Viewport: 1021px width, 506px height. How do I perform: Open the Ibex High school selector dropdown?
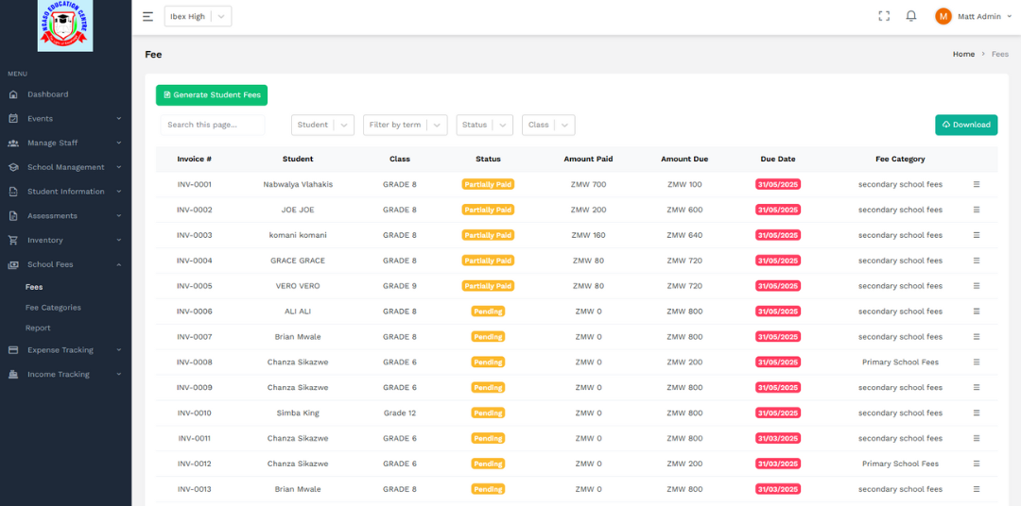[198, 16]
